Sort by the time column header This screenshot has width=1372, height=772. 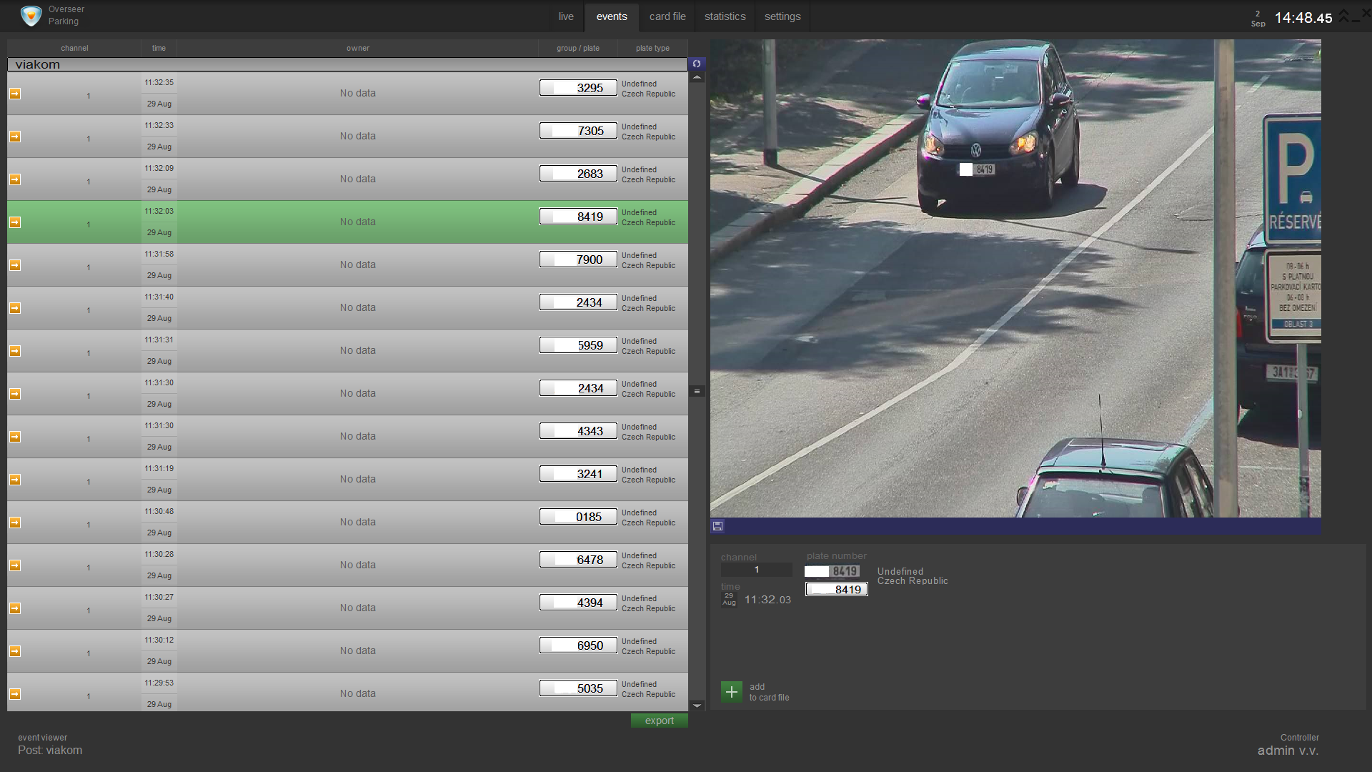tap(159, 48)
